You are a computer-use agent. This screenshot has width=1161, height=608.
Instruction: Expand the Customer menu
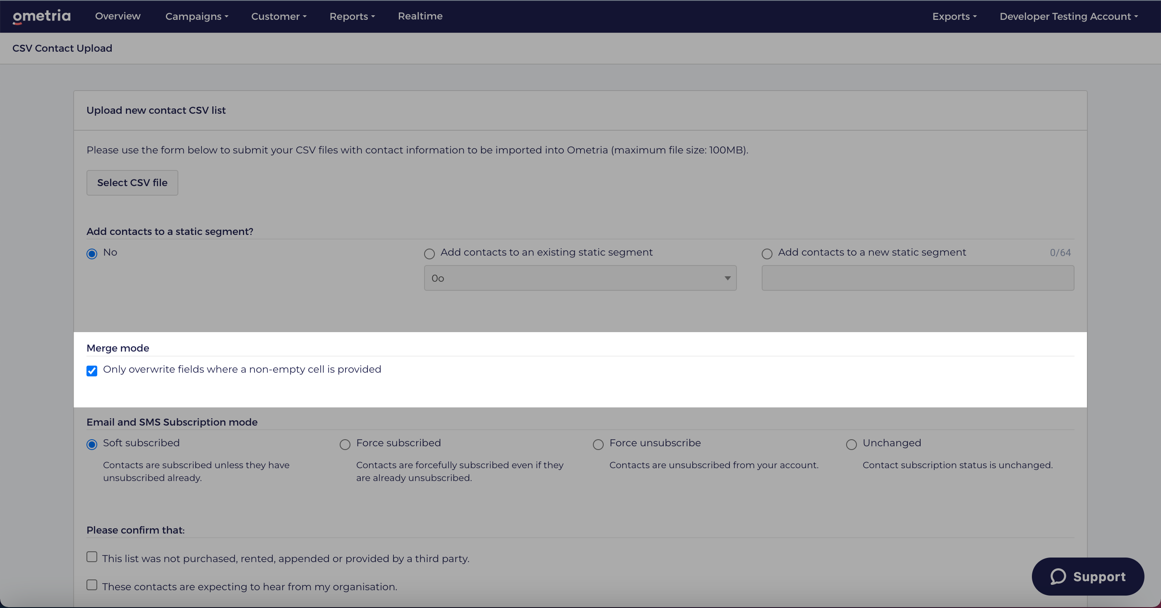click(279, 16)
